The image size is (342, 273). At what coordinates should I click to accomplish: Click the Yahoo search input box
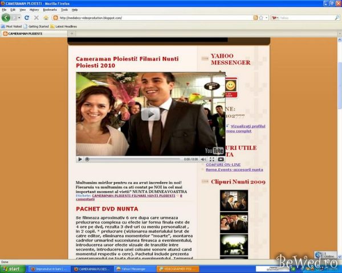coord(307,18)
